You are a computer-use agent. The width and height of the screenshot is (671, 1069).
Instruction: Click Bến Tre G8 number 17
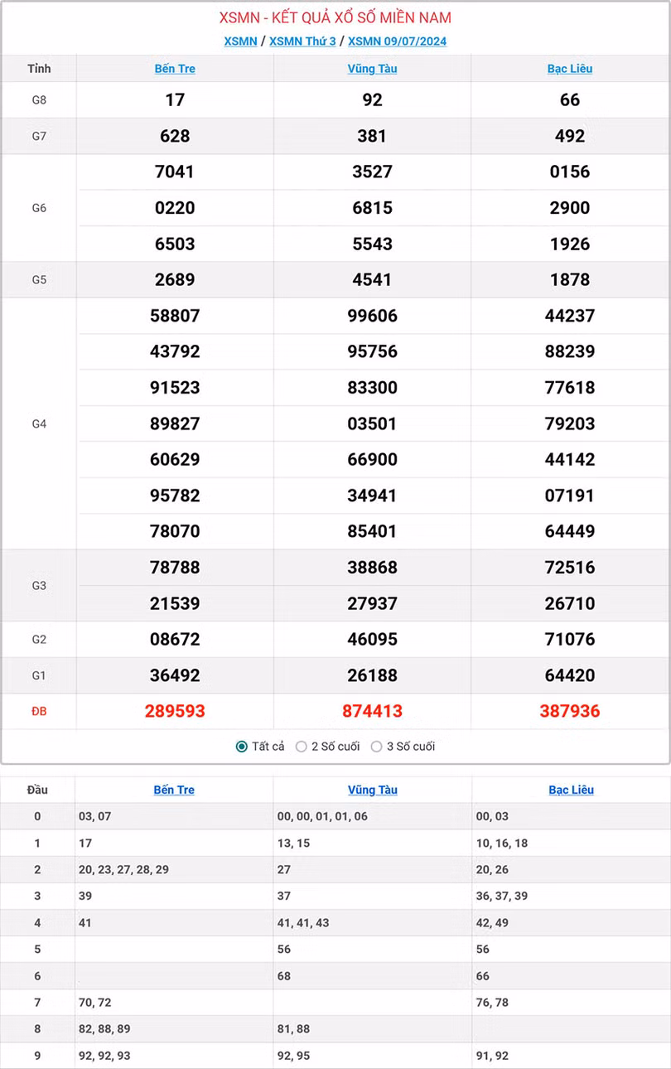point(175,100)
